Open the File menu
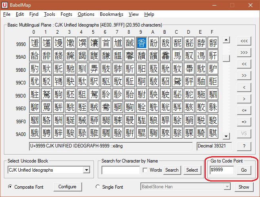260x197 pixels. tap(7, 14)
